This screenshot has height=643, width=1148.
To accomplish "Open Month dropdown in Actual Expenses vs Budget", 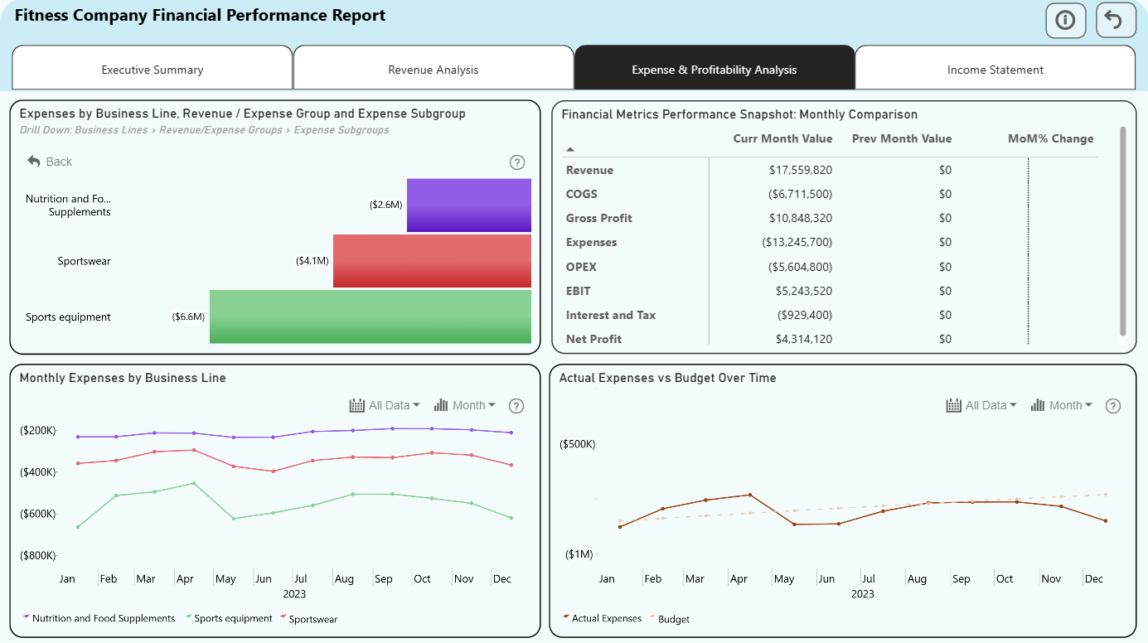I will pyautogui.click(x=1062, y=405).
